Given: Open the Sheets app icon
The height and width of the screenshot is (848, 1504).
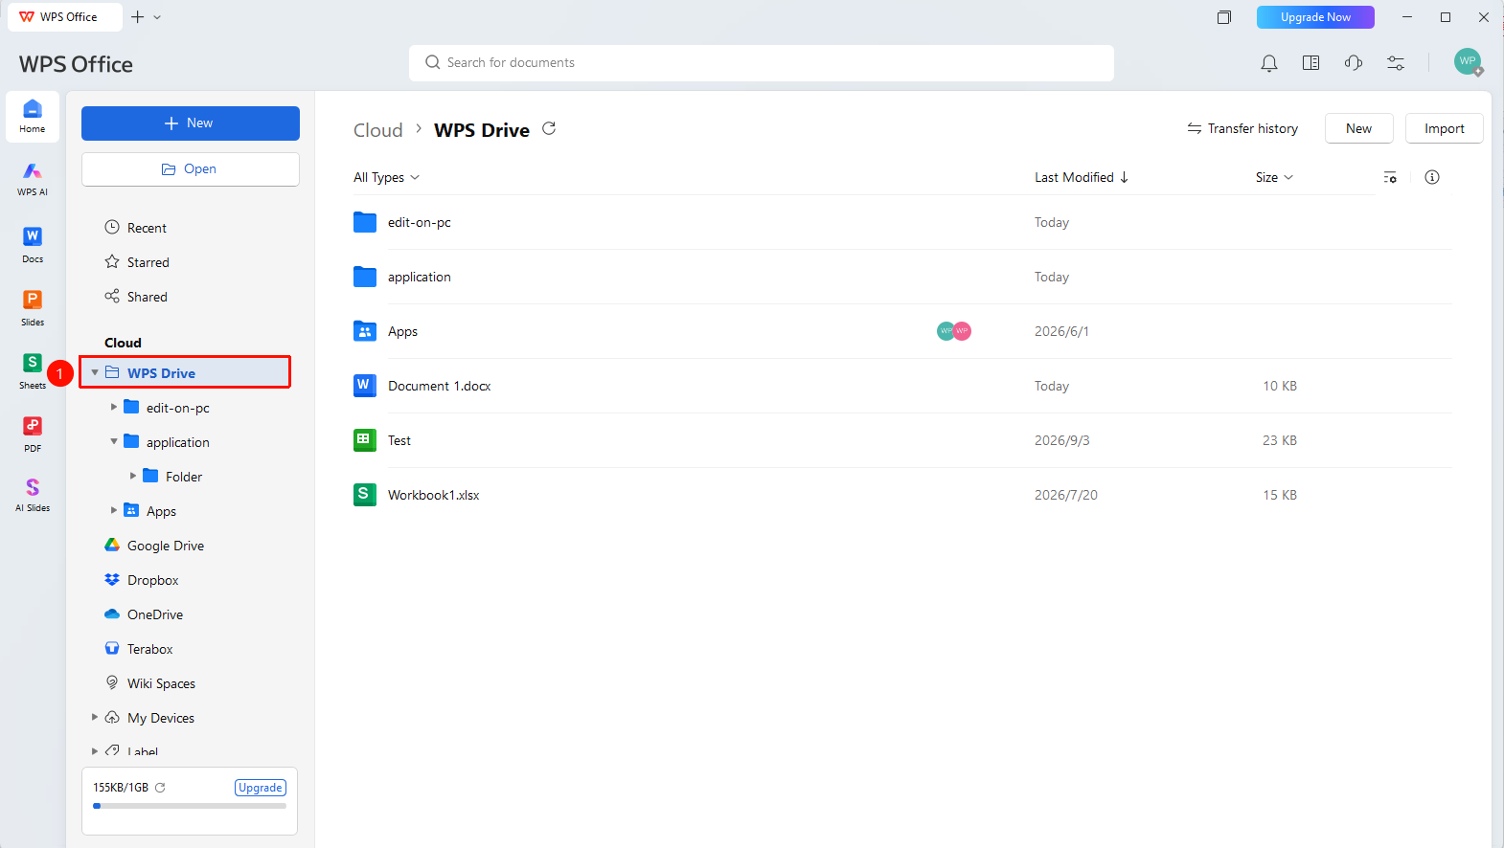Looking at the screenshot, I should pyautogui.click(x=33, y=370).
